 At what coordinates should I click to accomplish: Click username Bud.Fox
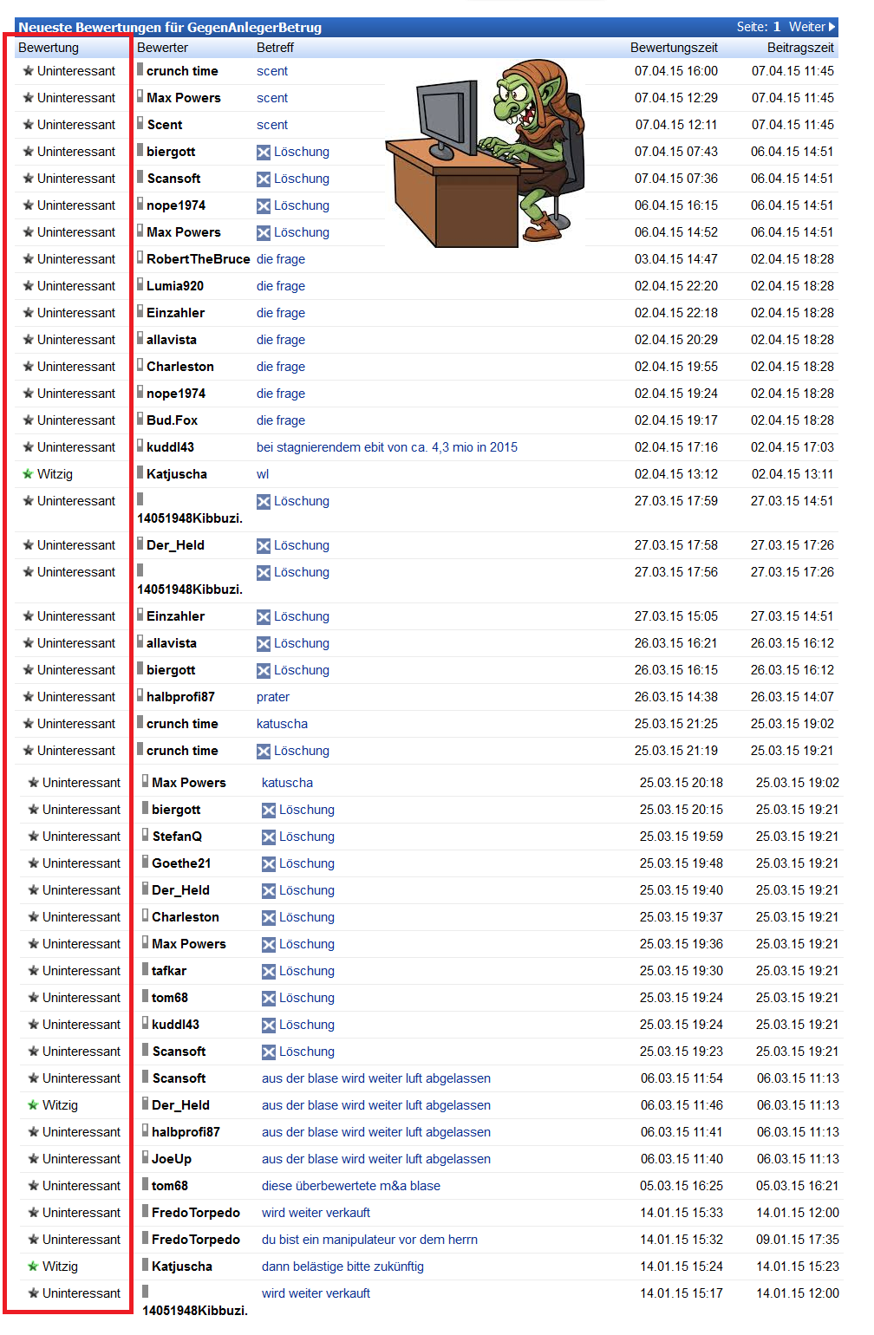pyautogui.click(x=172, y=420)
